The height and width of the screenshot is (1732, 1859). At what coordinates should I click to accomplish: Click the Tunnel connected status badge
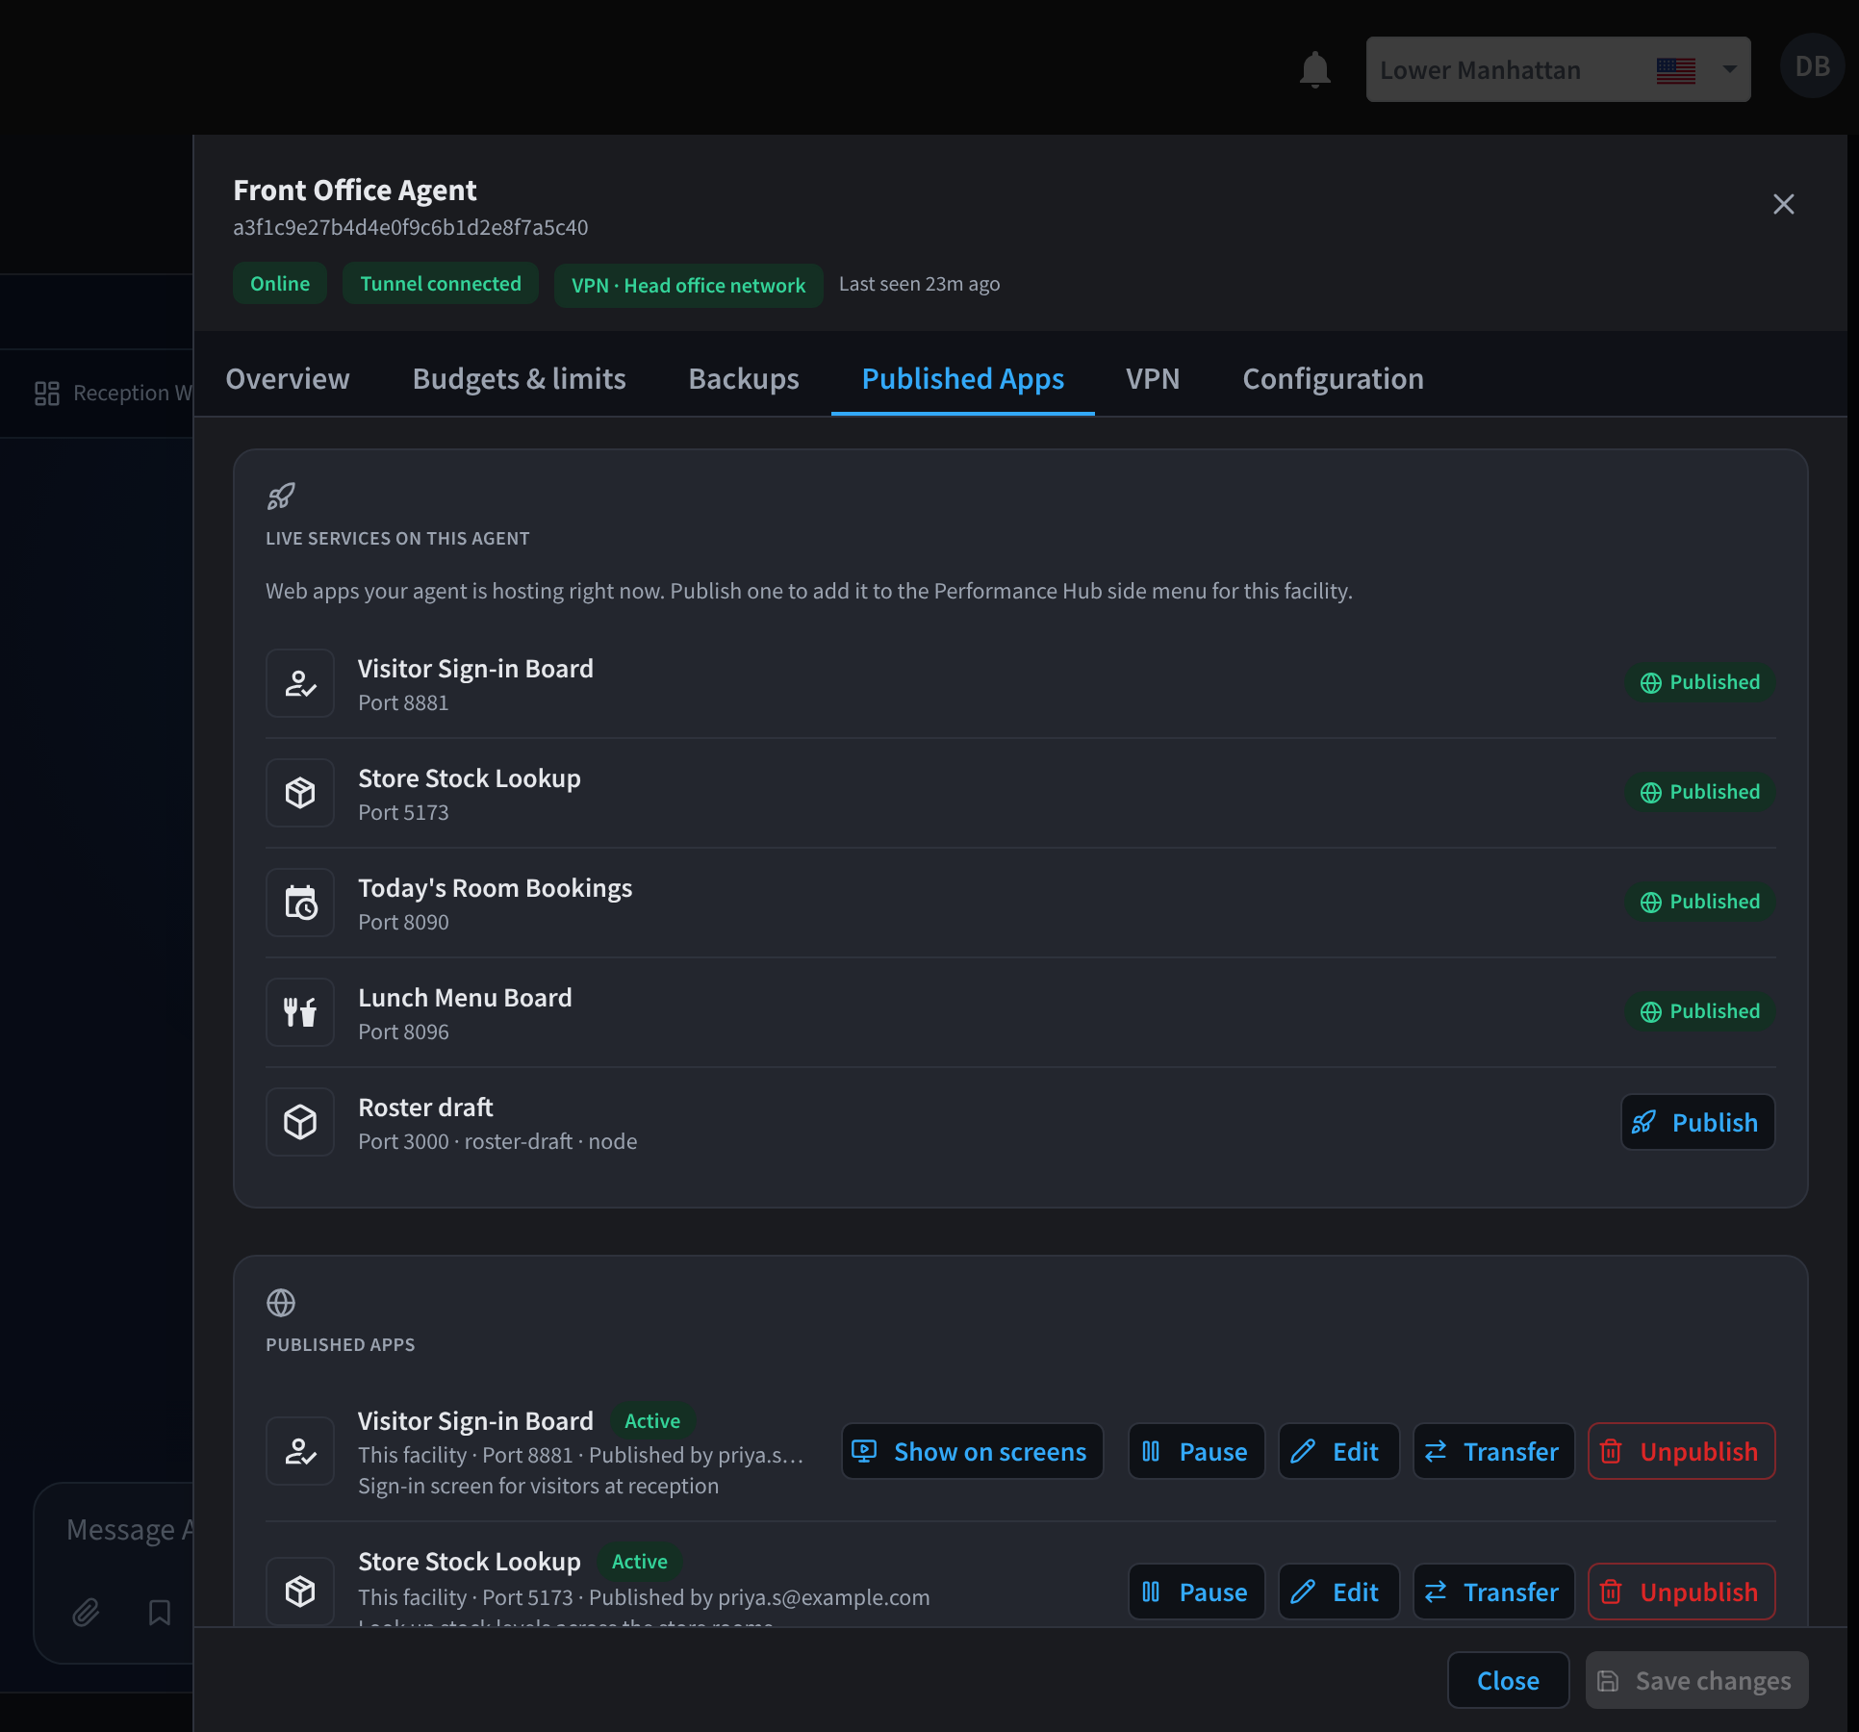[441, 284]
